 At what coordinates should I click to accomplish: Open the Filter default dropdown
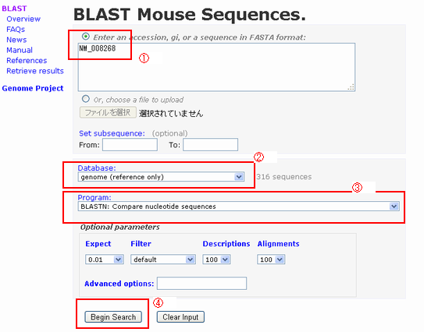[x=163, y=260]
